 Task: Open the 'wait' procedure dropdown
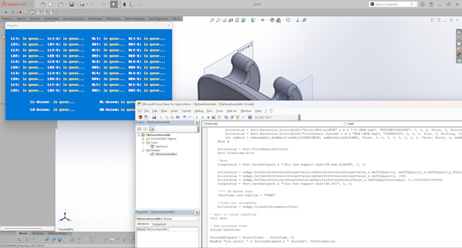coord(404,124)
